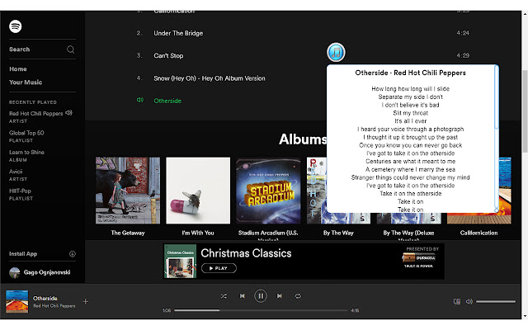Play Snow (Hey Oh) - Hey Oh Album Version
The width and height of the screenshot is (528, 330).
[x=210, y=78]
